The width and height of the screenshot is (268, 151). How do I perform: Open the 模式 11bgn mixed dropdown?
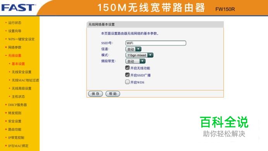tap(139, 55)
